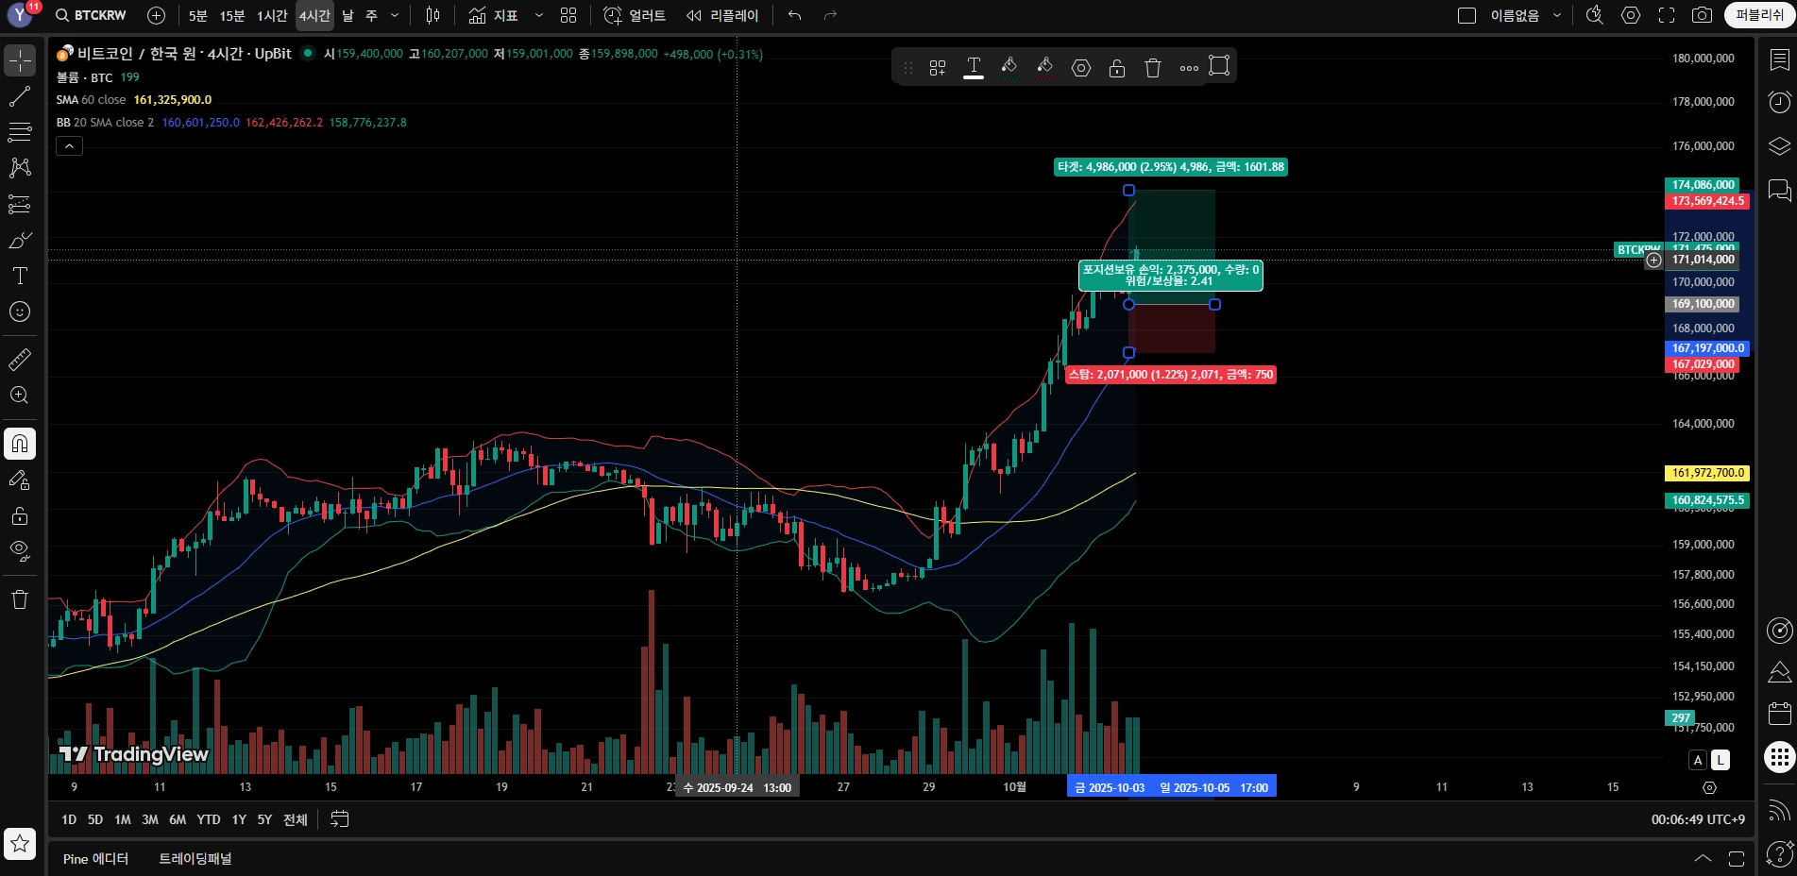Undo the last chart action

[x=795, y=15]
